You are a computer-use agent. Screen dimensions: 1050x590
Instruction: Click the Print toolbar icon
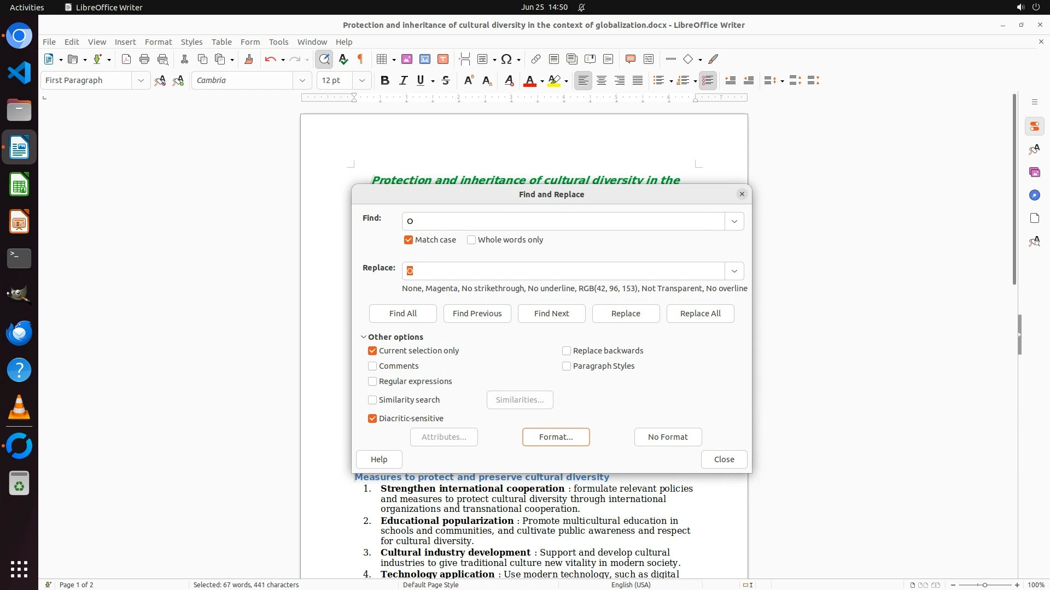(x=144, y=59)
